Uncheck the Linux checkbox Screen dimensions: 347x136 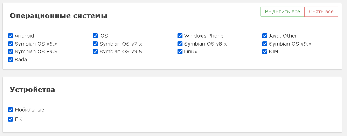pyautogui.click(x=180, y=52)
